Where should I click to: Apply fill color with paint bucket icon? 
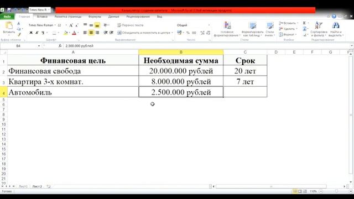click(65, 33)
